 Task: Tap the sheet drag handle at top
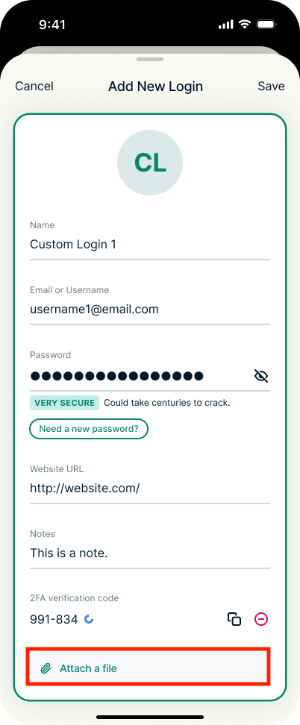pyautogui.click(x=150, y=59)
